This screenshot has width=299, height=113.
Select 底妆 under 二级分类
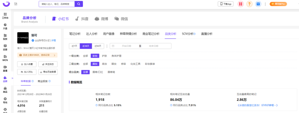click(104, 64)
